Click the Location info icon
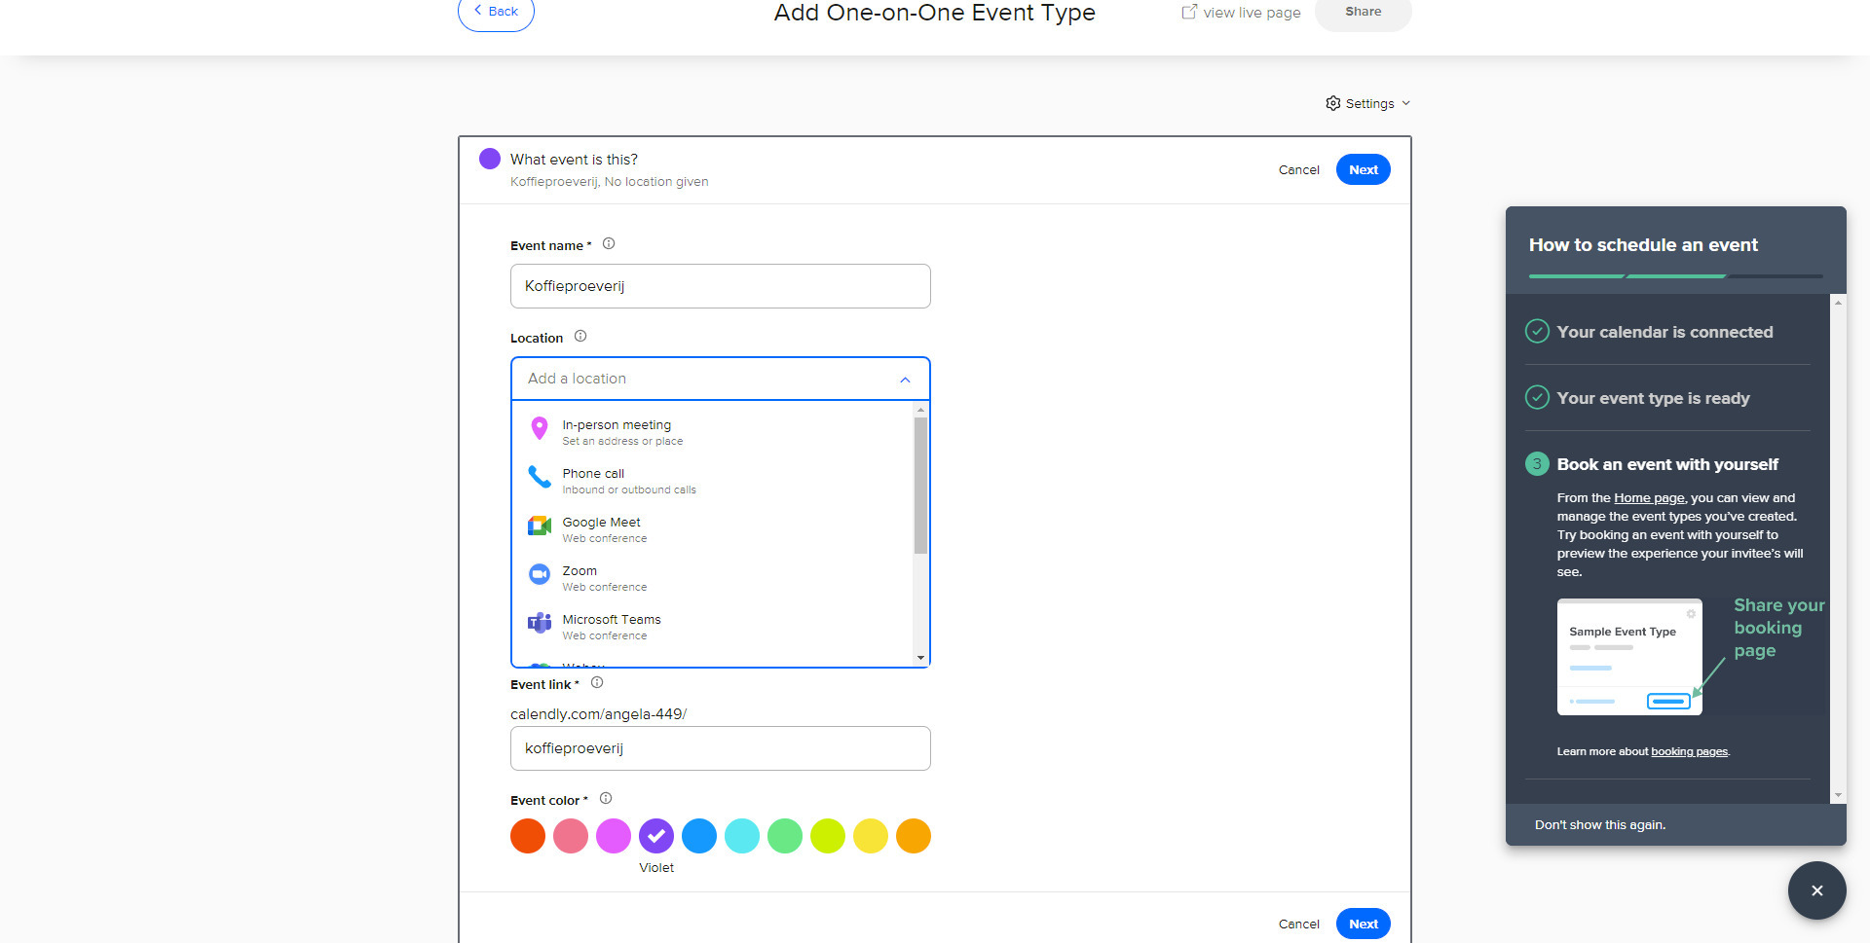The image size is (1870, 943). pos(580,337)
